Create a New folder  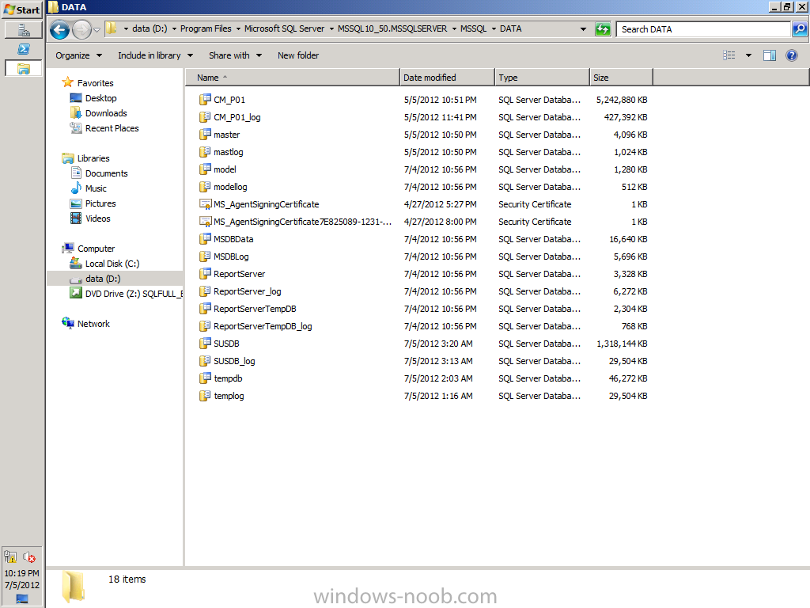(x=298, y=55)
